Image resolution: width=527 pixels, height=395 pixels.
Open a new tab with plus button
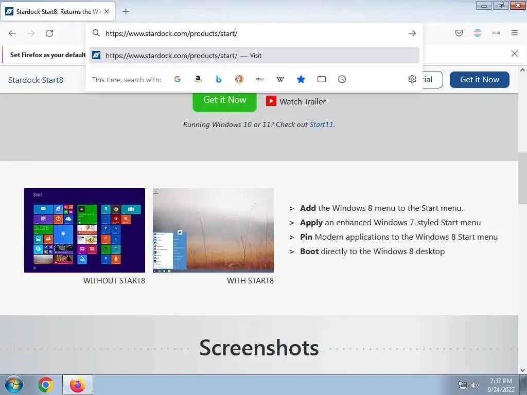tap(126, 12)
